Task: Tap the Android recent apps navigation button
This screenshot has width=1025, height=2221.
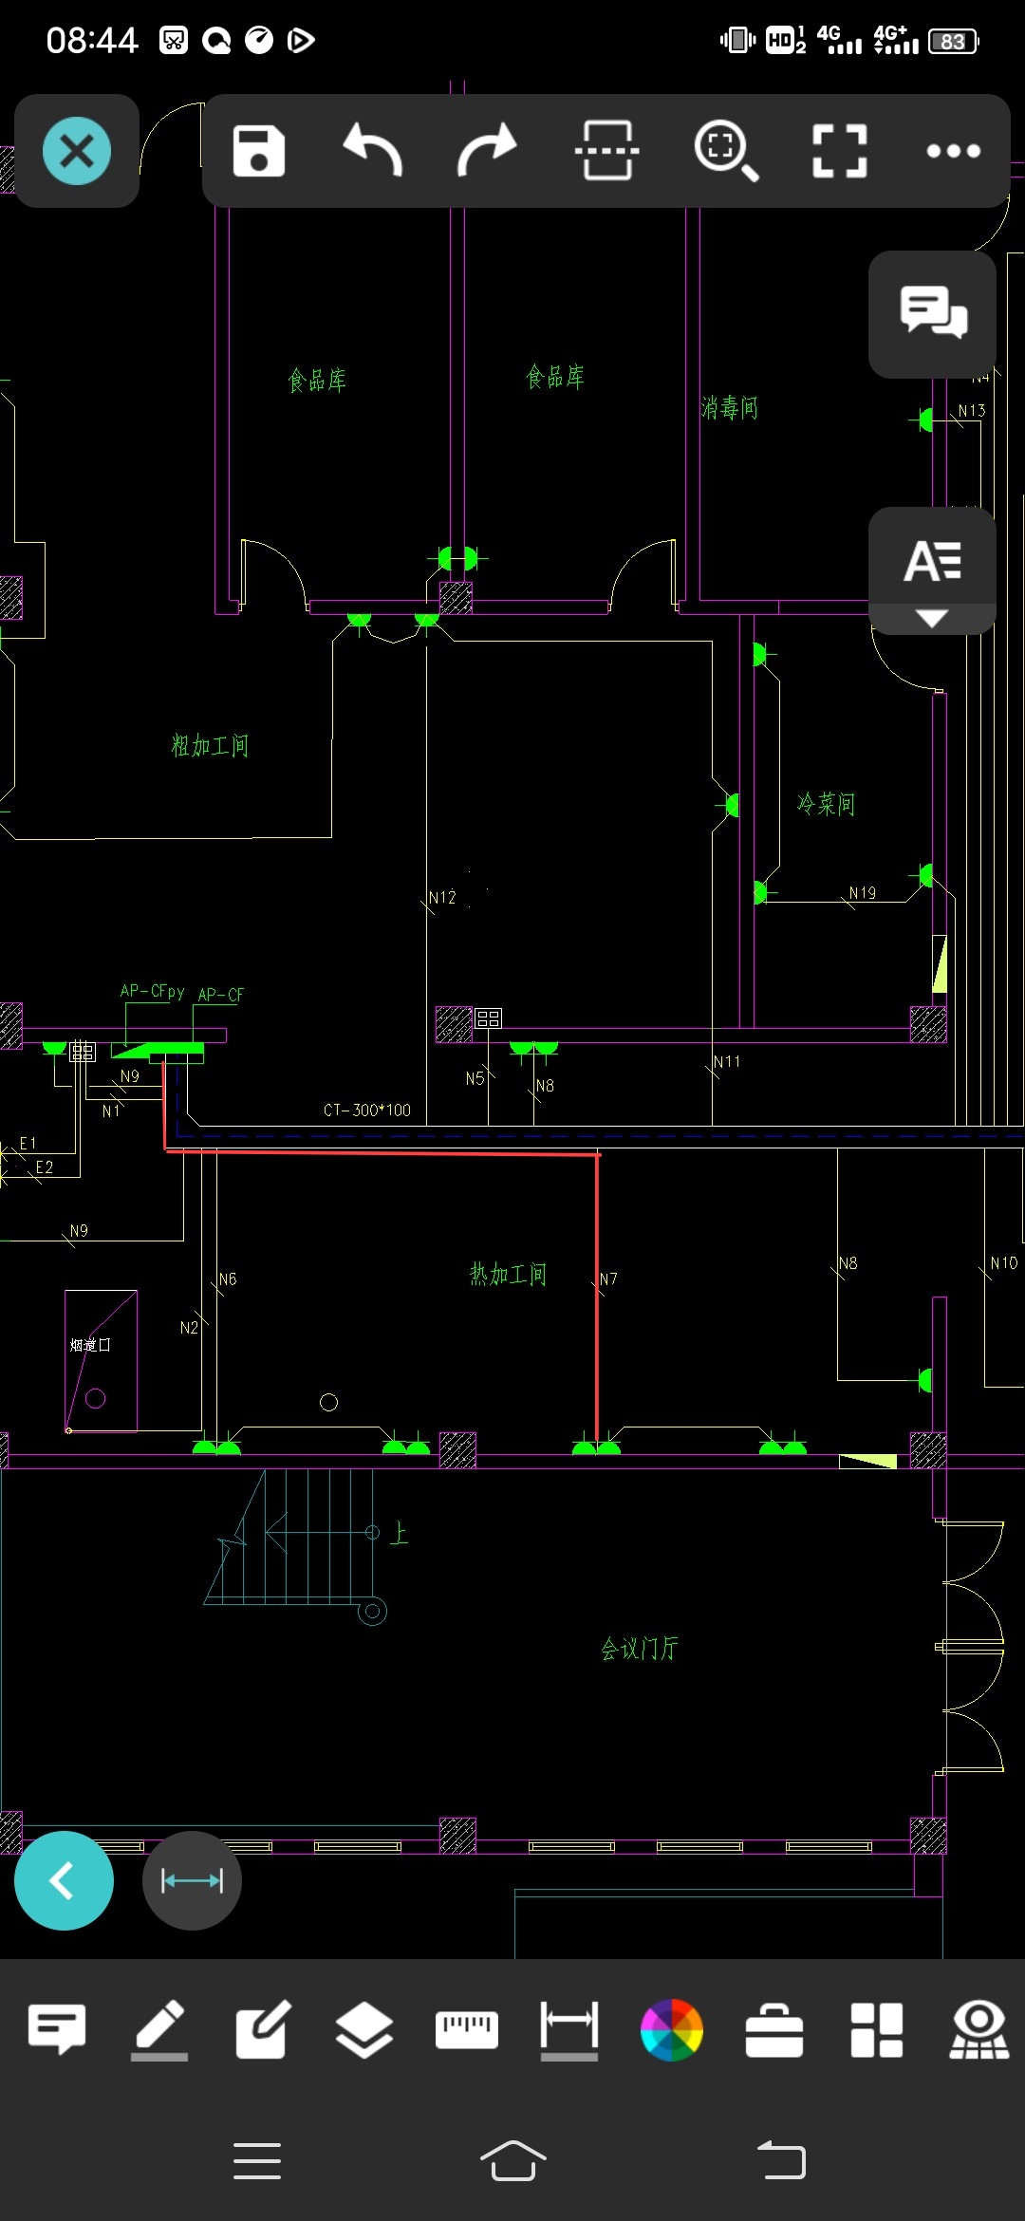Action: 257,2160
